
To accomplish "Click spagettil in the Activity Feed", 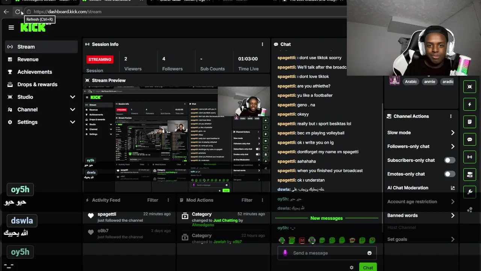I will (107, 214).
